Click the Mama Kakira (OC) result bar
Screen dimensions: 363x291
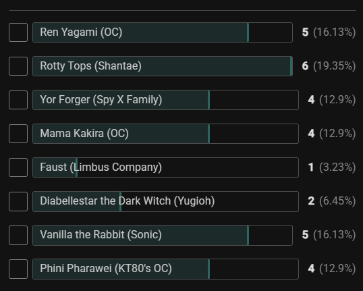[x=165, y=134]
